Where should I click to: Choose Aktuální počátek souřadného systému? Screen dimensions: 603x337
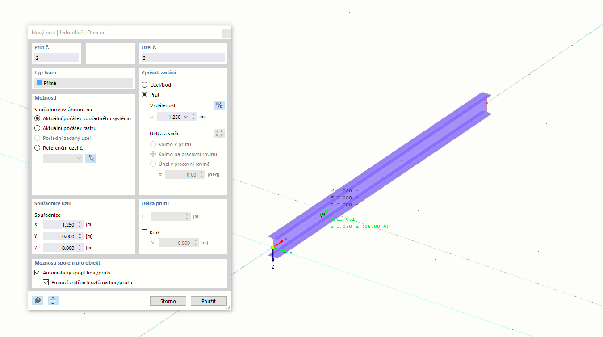tap(38, 118)
